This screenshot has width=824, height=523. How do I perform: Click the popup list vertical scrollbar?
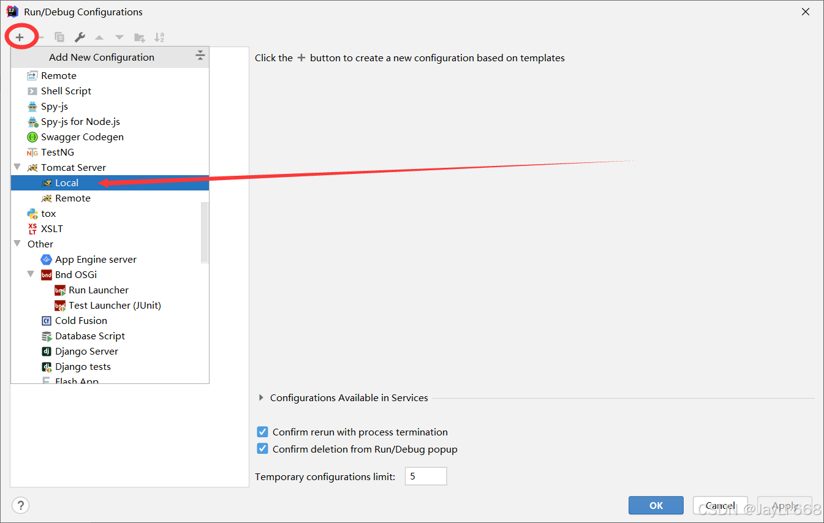pos(205,233)
